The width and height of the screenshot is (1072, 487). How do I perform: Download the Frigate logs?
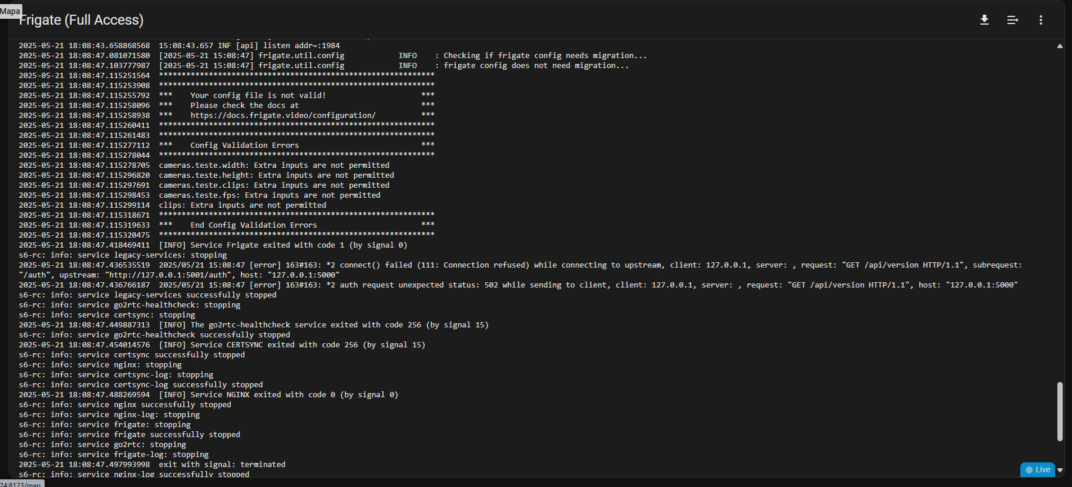tap(984, 20)
